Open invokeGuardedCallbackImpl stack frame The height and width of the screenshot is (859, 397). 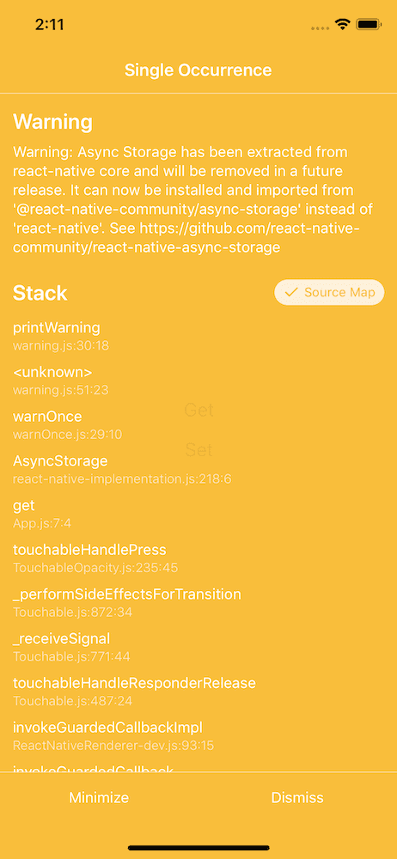click(198, 736)
